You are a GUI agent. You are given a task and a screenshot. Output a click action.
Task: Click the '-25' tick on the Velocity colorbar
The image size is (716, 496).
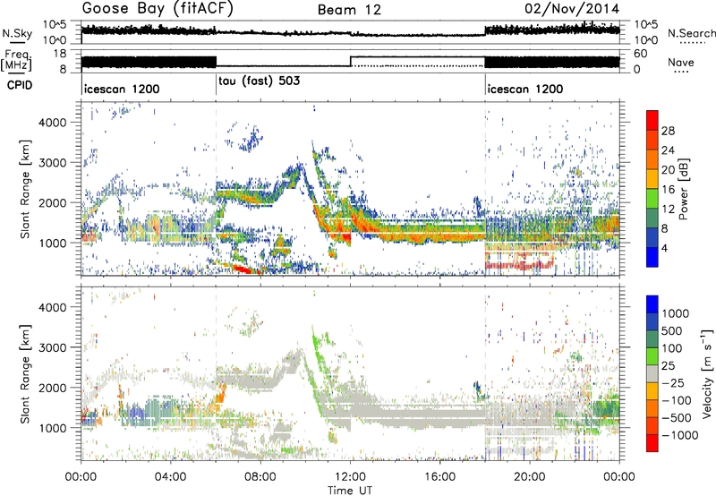point(673,382)
